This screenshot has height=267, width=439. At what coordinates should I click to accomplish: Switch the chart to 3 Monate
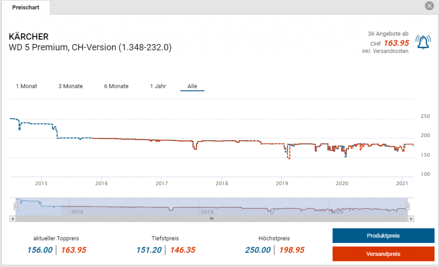[71, 86]
